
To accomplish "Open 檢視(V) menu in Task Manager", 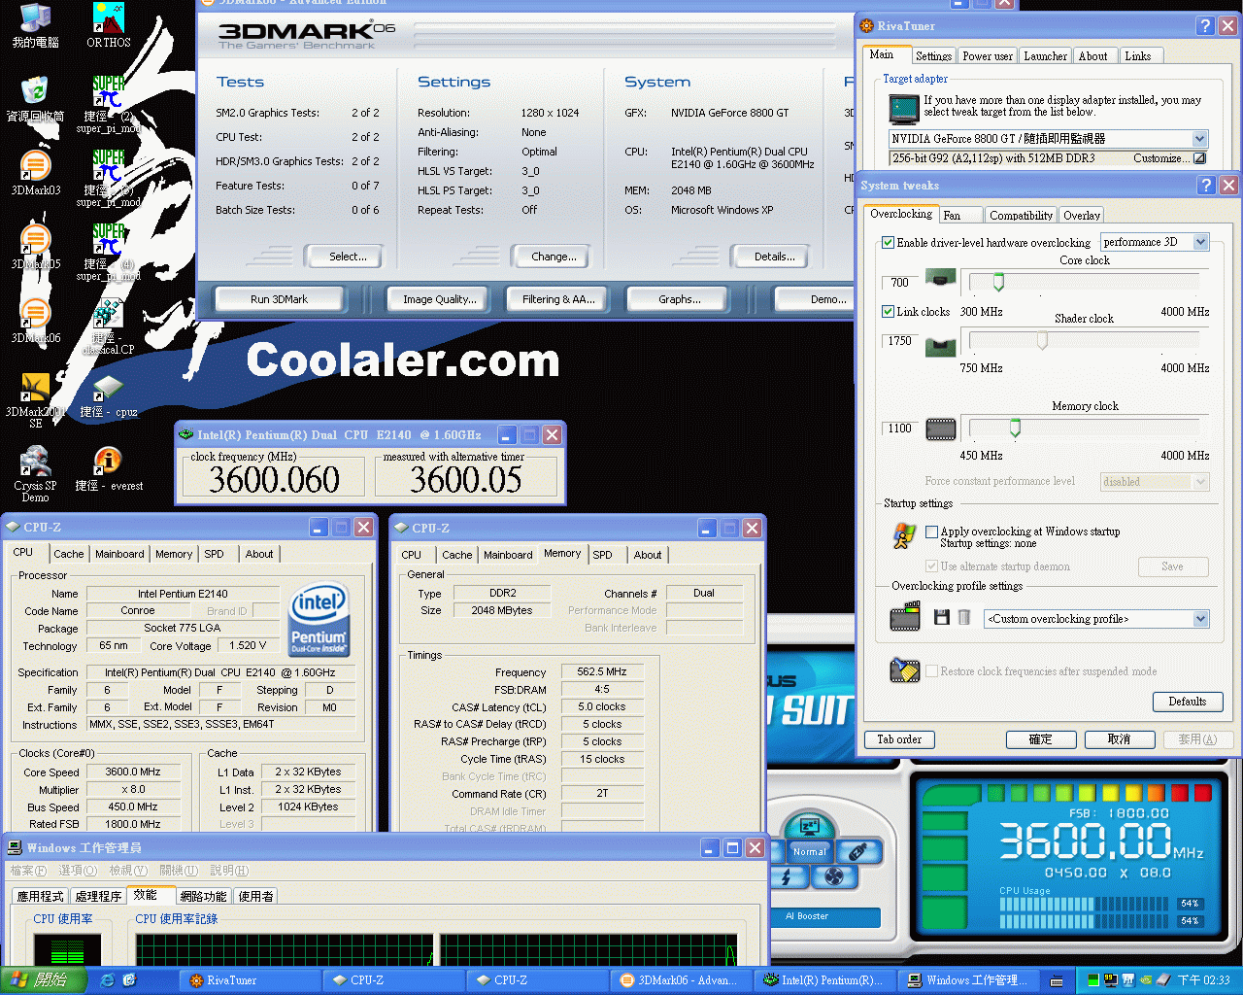I will pos(128,871).
